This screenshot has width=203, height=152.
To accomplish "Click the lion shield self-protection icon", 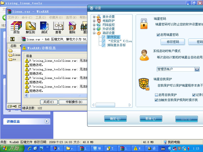I will 144,84.
